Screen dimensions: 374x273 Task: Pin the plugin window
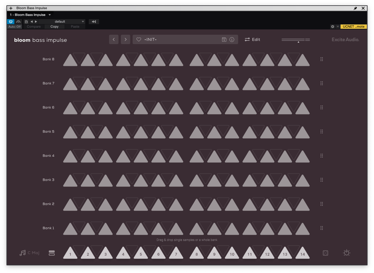coord(355,8)
